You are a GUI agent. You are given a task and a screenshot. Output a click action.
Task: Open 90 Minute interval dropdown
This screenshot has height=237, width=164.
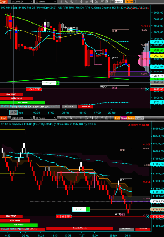click(x=46, y=2)
